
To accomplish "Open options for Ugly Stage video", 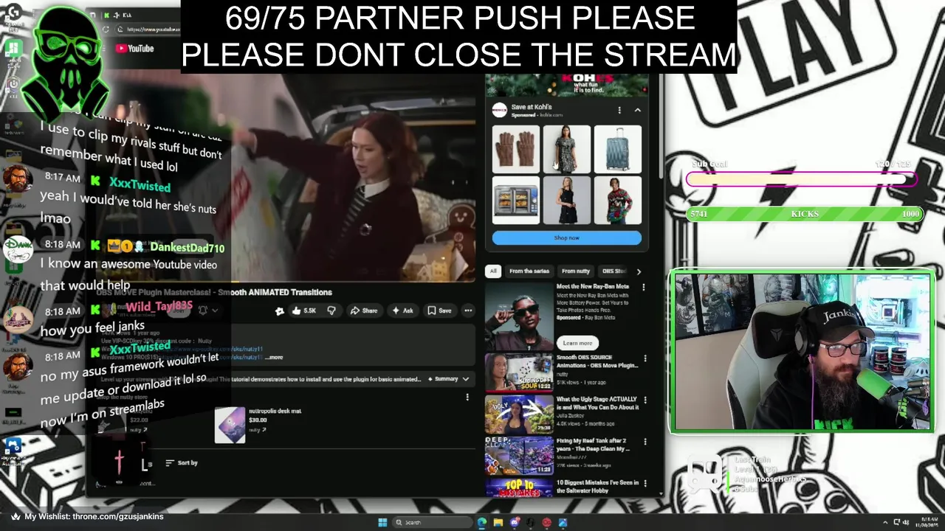I will tap(645, 400).
